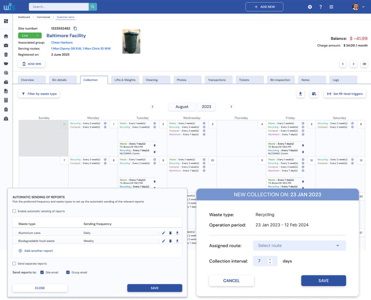The height and width of the screenshot is (300, 371).
Task: Open the Lifts & Weights tab
Action: click(125, 80)
